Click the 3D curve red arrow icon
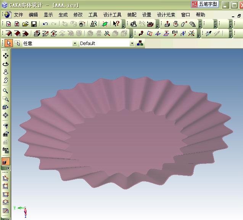Screen dimensions: 243x220 tap(141, 33)
